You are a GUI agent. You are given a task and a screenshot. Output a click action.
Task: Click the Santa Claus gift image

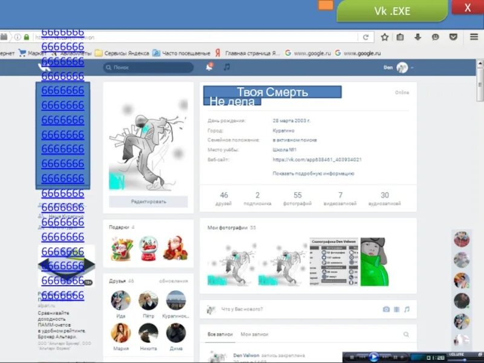[x=175, y=248]
